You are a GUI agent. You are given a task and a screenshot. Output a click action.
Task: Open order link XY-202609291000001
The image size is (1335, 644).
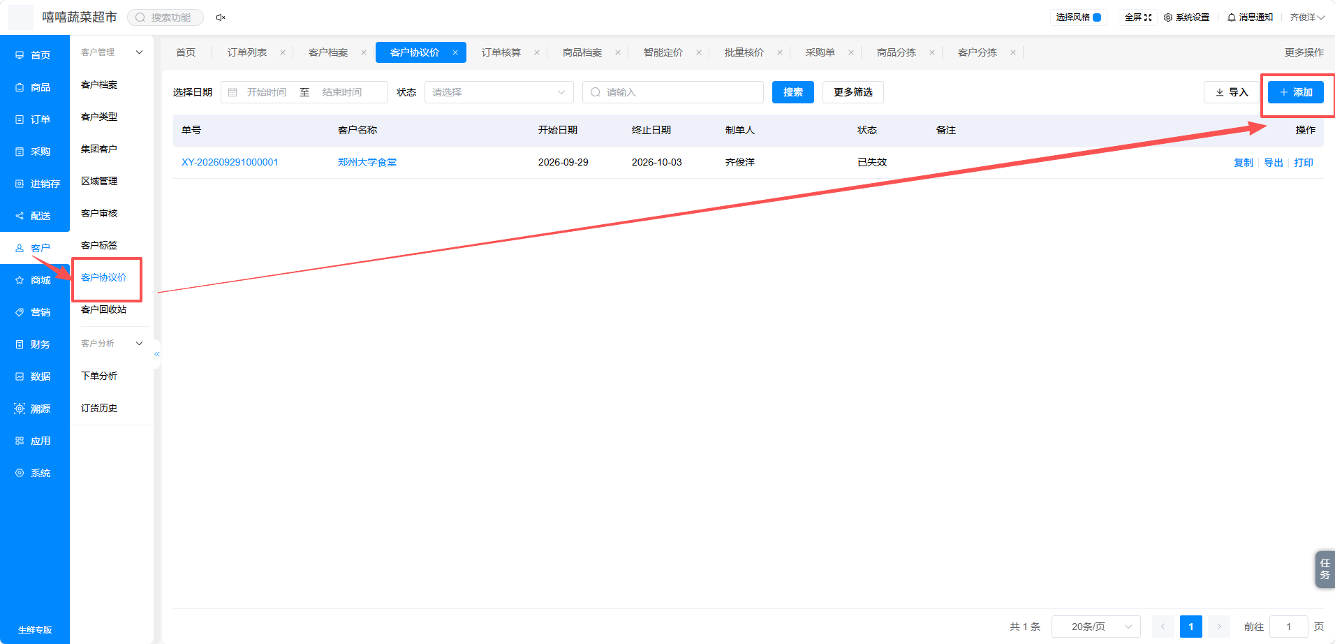coord(230,162)
